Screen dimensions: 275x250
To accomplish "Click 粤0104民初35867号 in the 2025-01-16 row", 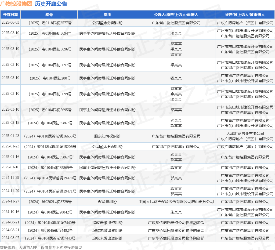I will pos(57,157).
